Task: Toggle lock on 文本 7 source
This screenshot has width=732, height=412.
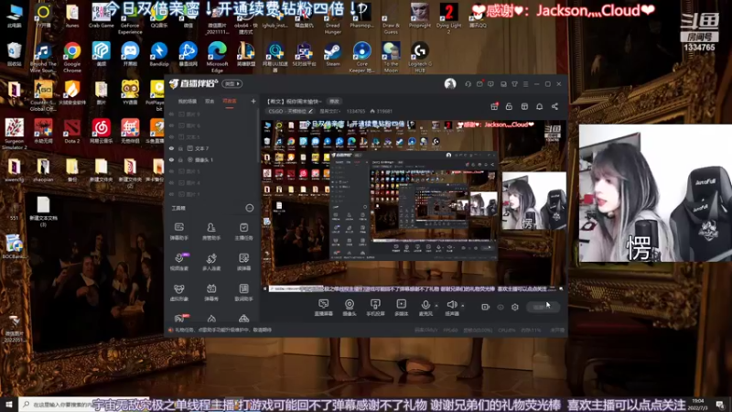Action: point(180,148)
